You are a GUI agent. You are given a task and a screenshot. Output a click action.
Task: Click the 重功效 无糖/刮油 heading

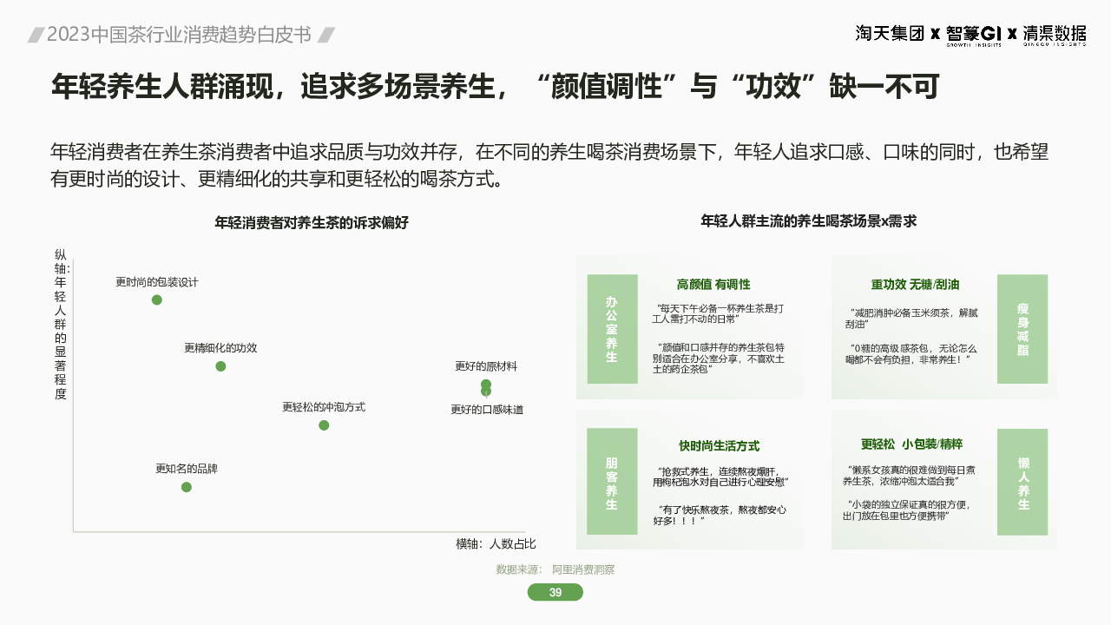tap(915, 285)
